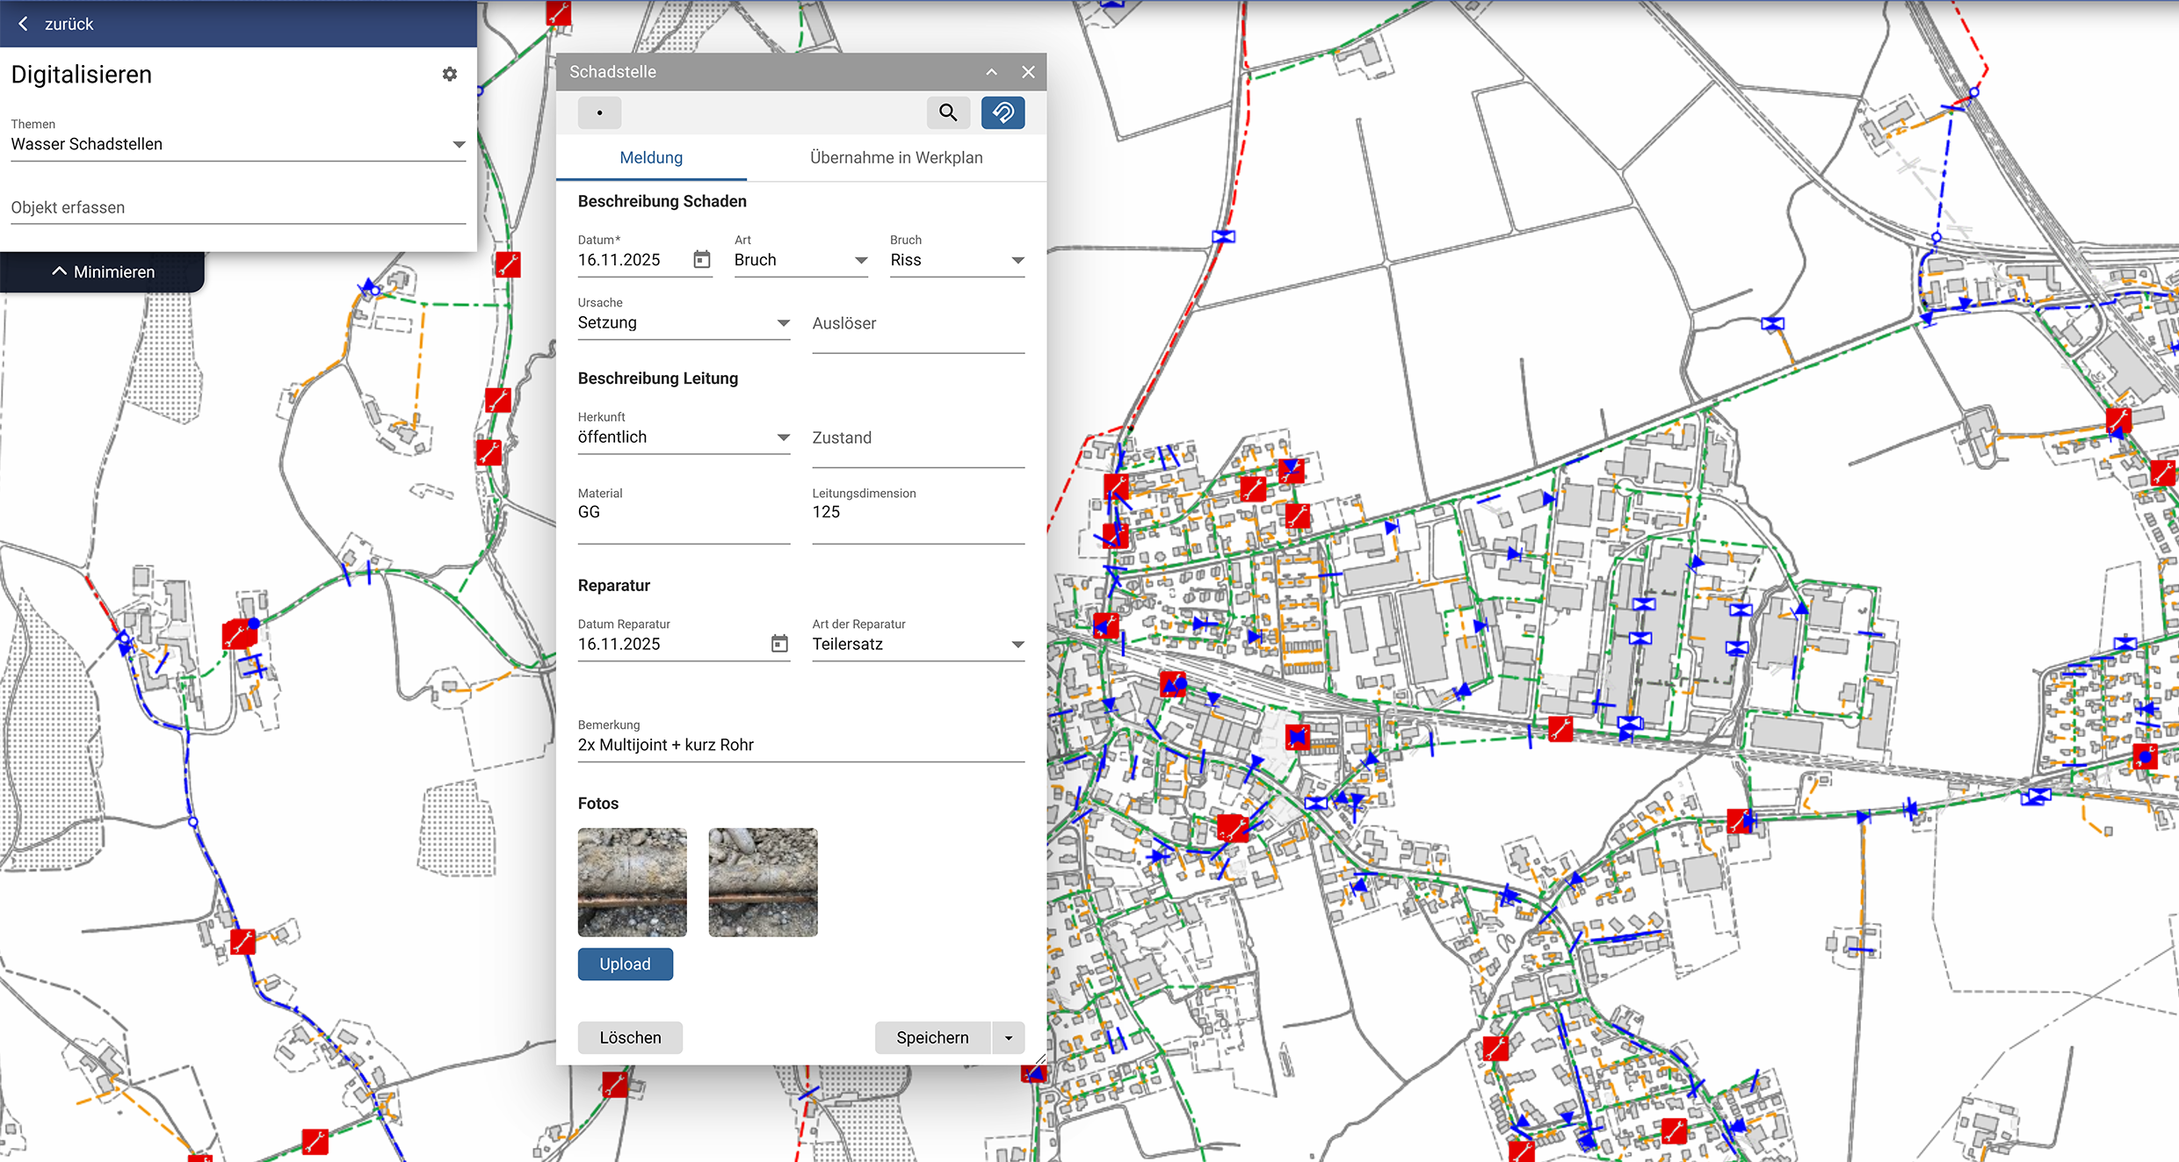Expand the Themen Wasser Schadstellen dropdown
2179x1162 pixels.
(458, 144)
